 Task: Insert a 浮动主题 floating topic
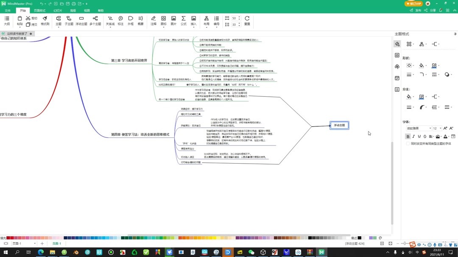pos(81,21)
